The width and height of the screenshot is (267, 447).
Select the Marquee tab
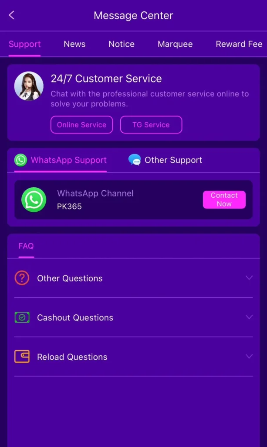tap(175, 44)
